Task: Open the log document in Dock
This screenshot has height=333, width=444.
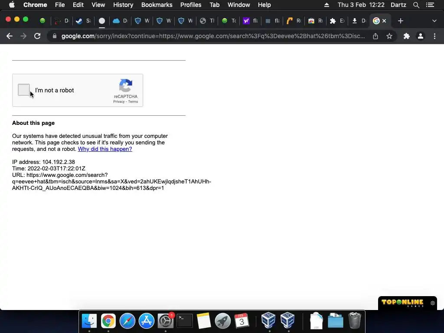Action: click(316, 321)
